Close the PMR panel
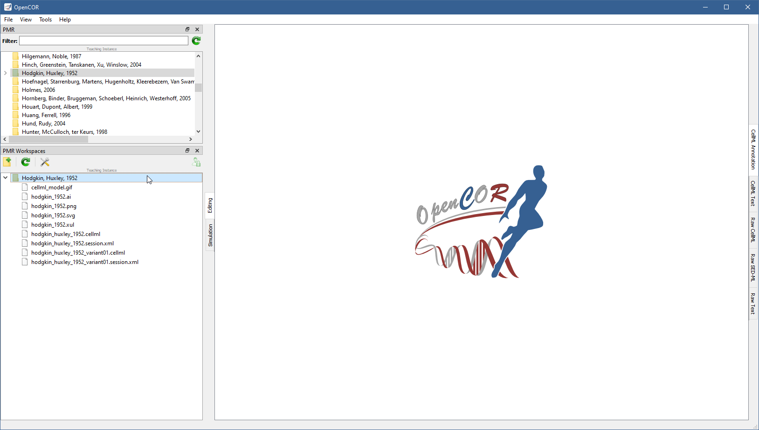 coord(197,29)
